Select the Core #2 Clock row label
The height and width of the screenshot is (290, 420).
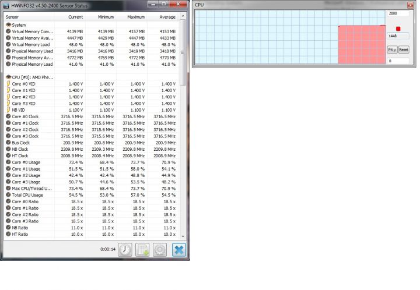tap(25, 130)
